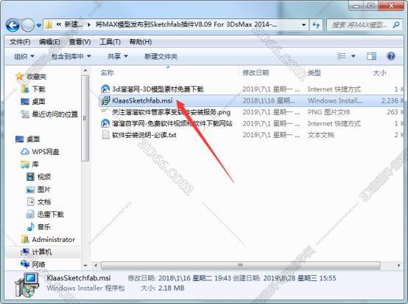Toggle the preview pane icon
This screenshot has height=304, width=408.
tap(371, 56)
